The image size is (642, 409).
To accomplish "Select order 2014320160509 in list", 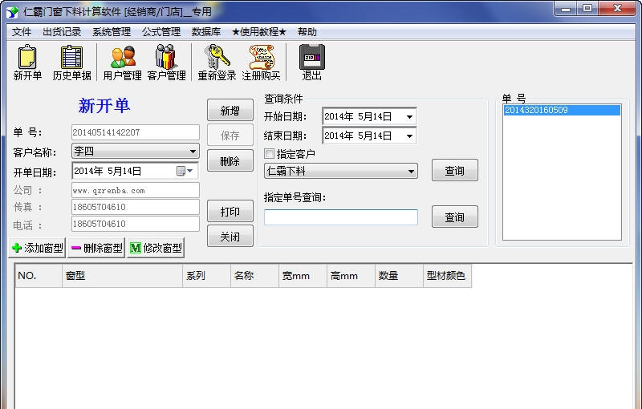I will tap(562, 110).
